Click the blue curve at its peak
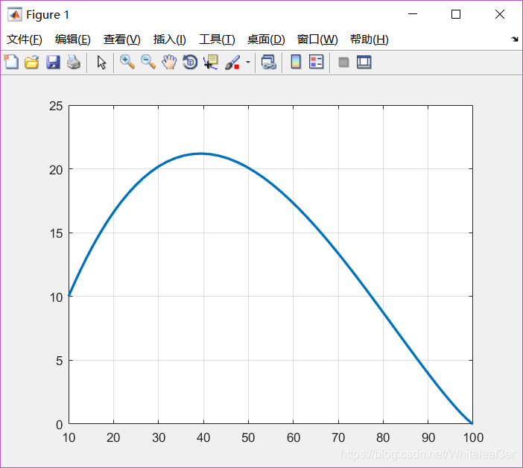Image resolution: width=523 pixels, height=468 pixels. pos(202,154)
